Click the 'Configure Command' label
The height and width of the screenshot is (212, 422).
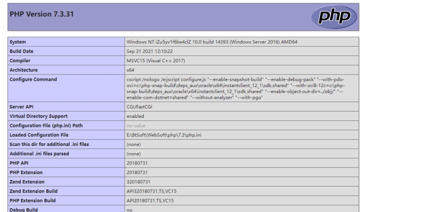point(33,79)
